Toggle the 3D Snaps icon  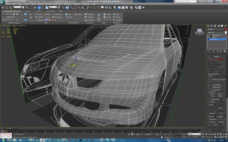(72, 8)
